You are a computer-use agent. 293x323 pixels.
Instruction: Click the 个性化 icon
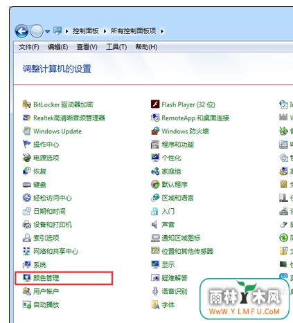155,158
